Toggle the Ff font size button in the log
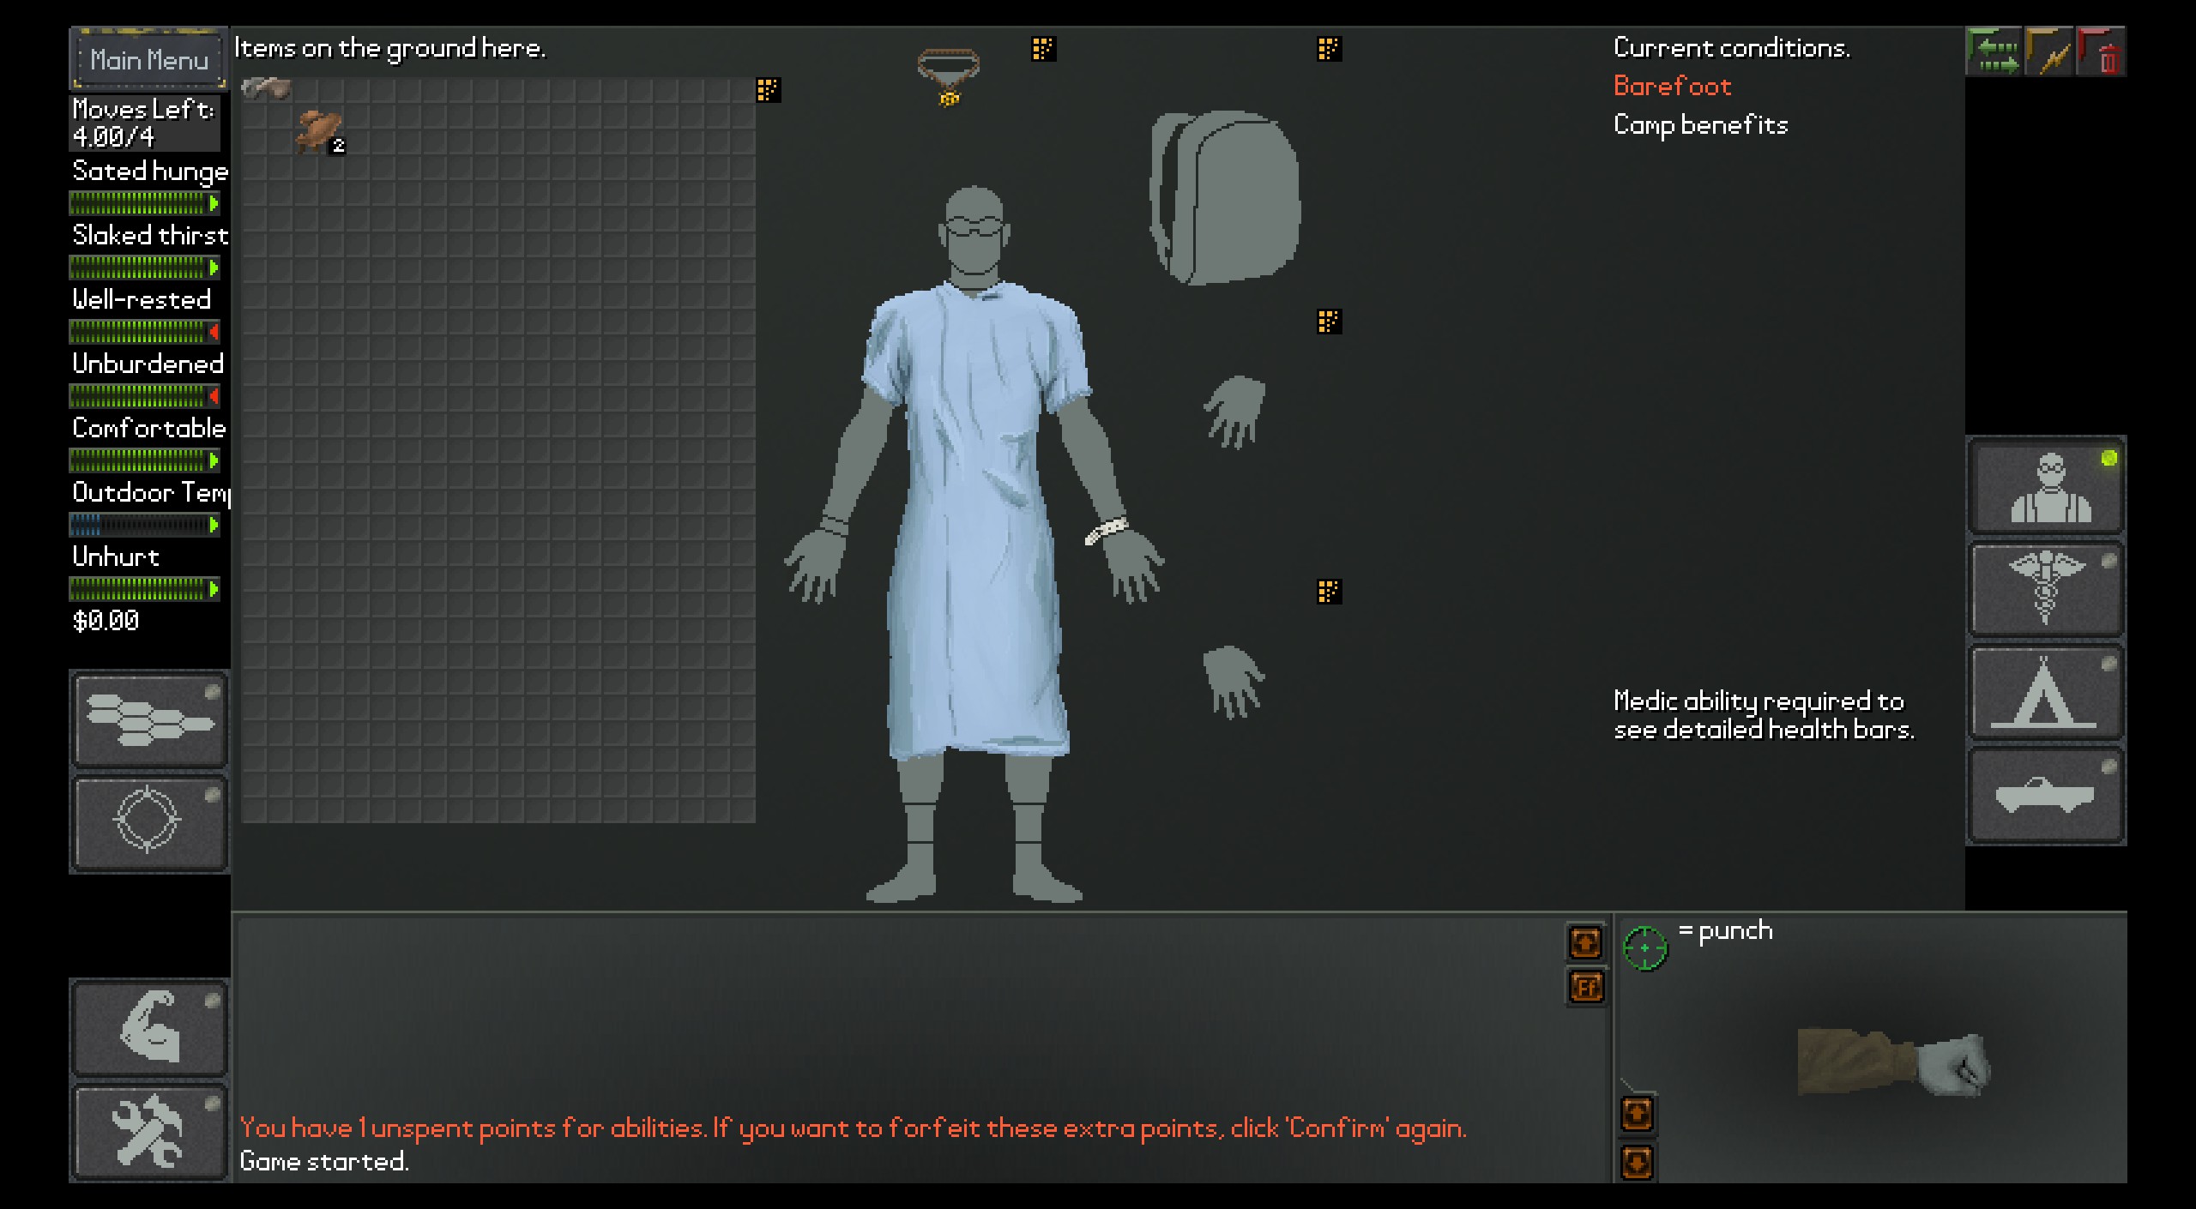This screenshot has width=2196, height=1209. [x=1586, y=987]
